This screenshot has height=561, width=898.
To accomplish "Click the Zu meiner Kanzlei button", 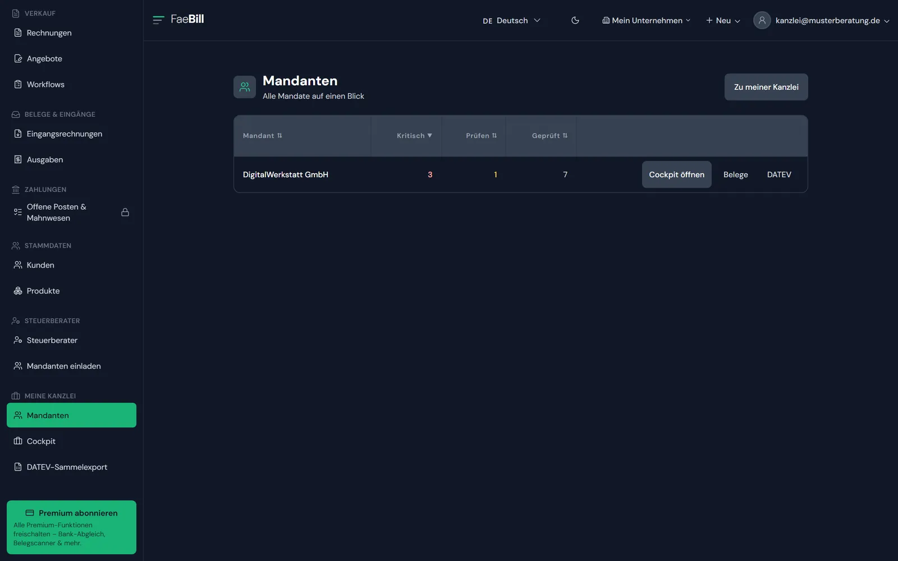I will point(766,87).
